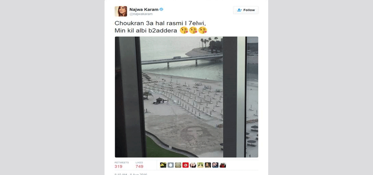Click the default egg avatar
Image resolution: width=373 pixels, height=175 pixels.
pos(170,165)
